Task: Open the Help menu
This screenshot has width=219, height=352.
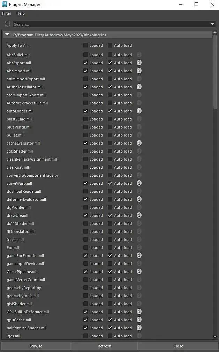Action: pyautogui.click(x=21, y=13)
